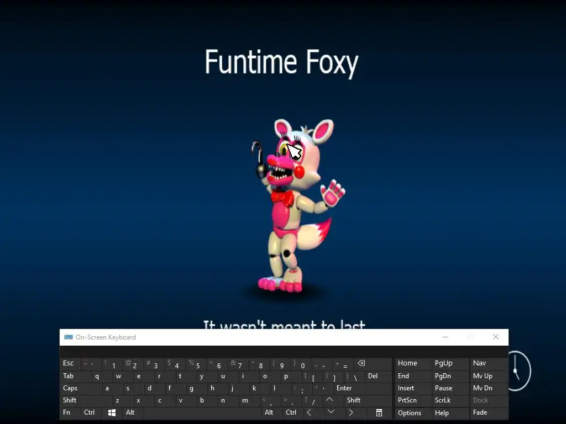Click the Enter key
Screen dimensions: 566x424
[x=363, y=388]
